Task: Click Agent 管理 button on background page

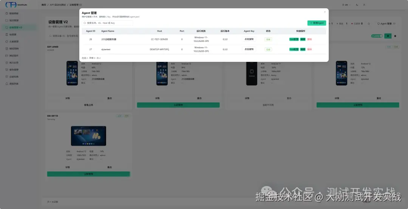Action: (x=386, y=24)
